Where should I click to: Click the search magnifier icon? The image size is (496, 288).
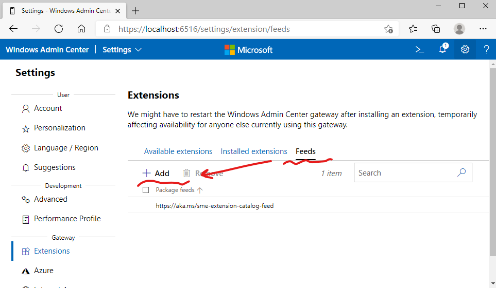pos(461,172)
